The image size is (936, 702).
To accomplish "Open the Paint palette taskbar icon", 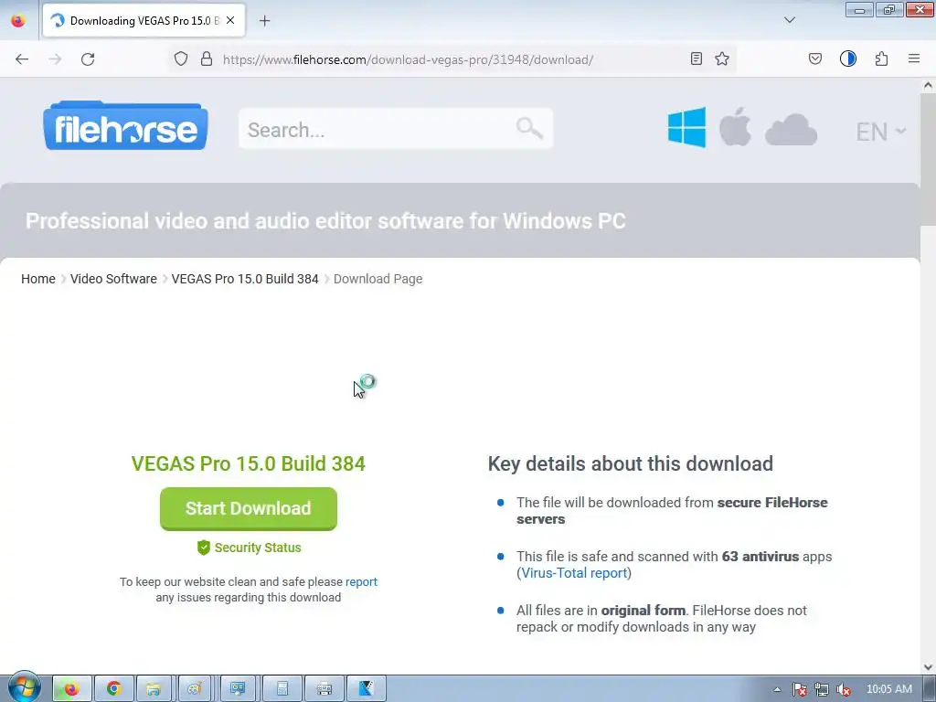I will pyautogui.click(x=195, y=689).
